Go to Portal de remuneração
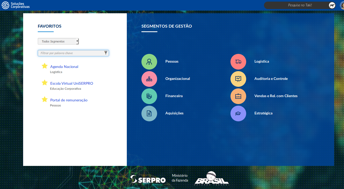Image resolution: width=344 pixels, height=189 pixels. tap(69, 100)
